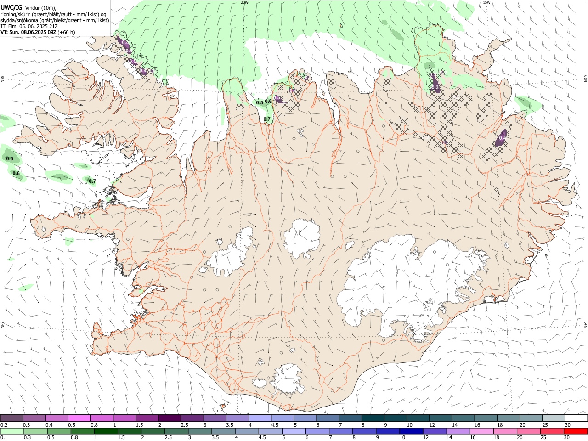Pick the upper scale swatch labeled 0.4

pos(57,418)
